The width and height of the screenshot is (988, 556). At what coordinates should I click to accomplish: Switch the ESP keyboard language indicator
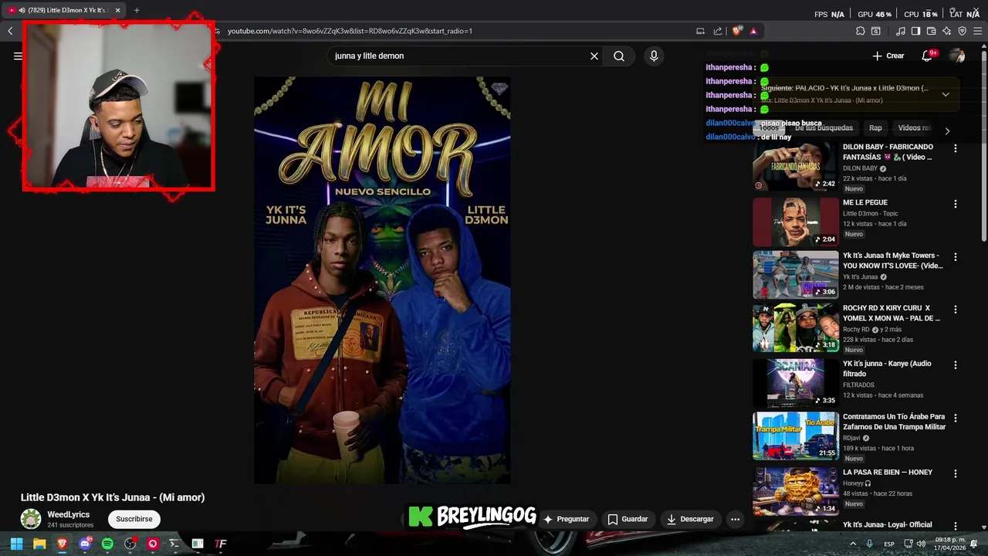coord(889,544)
